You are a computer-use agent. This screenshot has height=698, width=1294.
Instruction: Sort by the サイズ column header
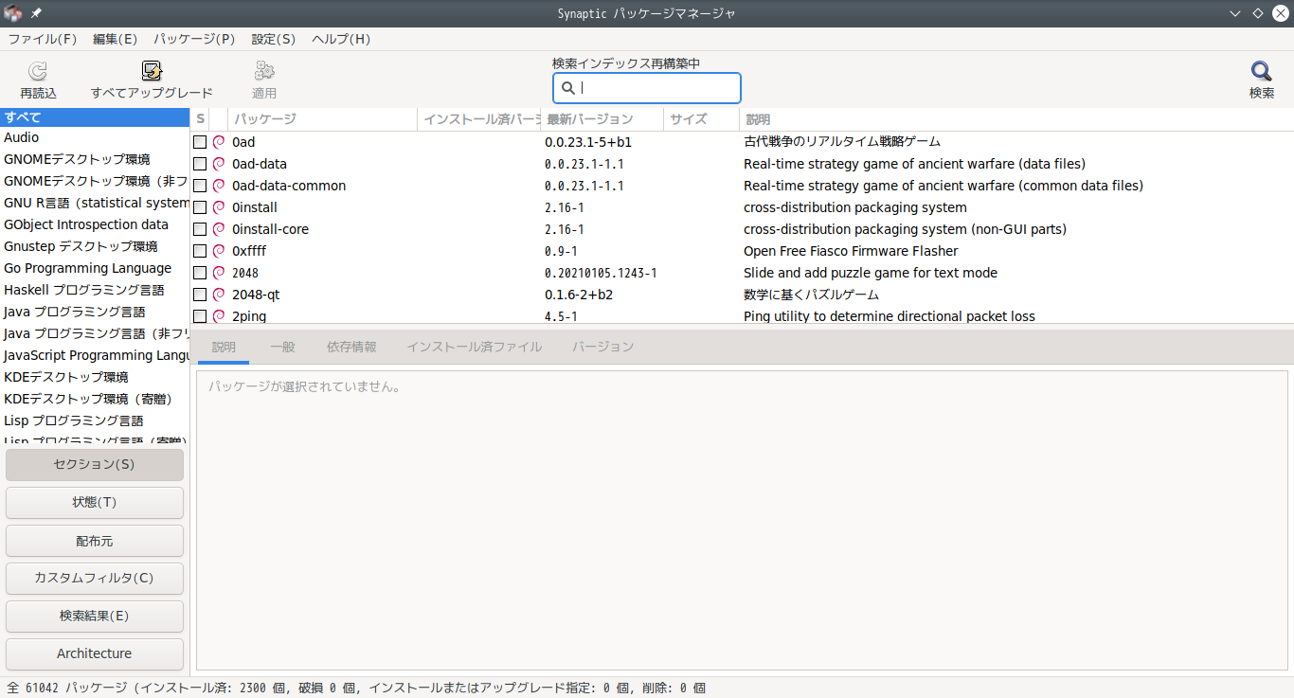pyautogui.click(x=702, y=119)
